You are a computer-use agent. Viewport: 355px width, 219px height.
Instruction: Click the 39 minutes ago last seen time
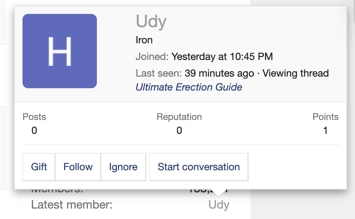pyautogui.click(x=219, y=73)
